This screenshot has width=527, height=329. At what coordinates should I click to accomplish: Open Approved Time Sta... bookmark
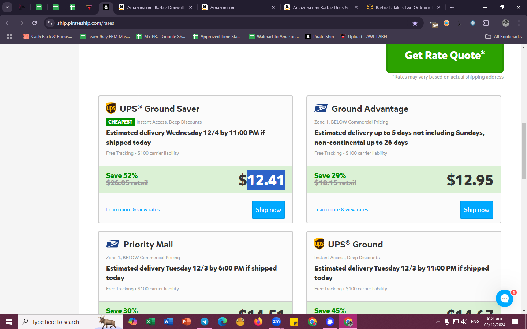[217, 37]
